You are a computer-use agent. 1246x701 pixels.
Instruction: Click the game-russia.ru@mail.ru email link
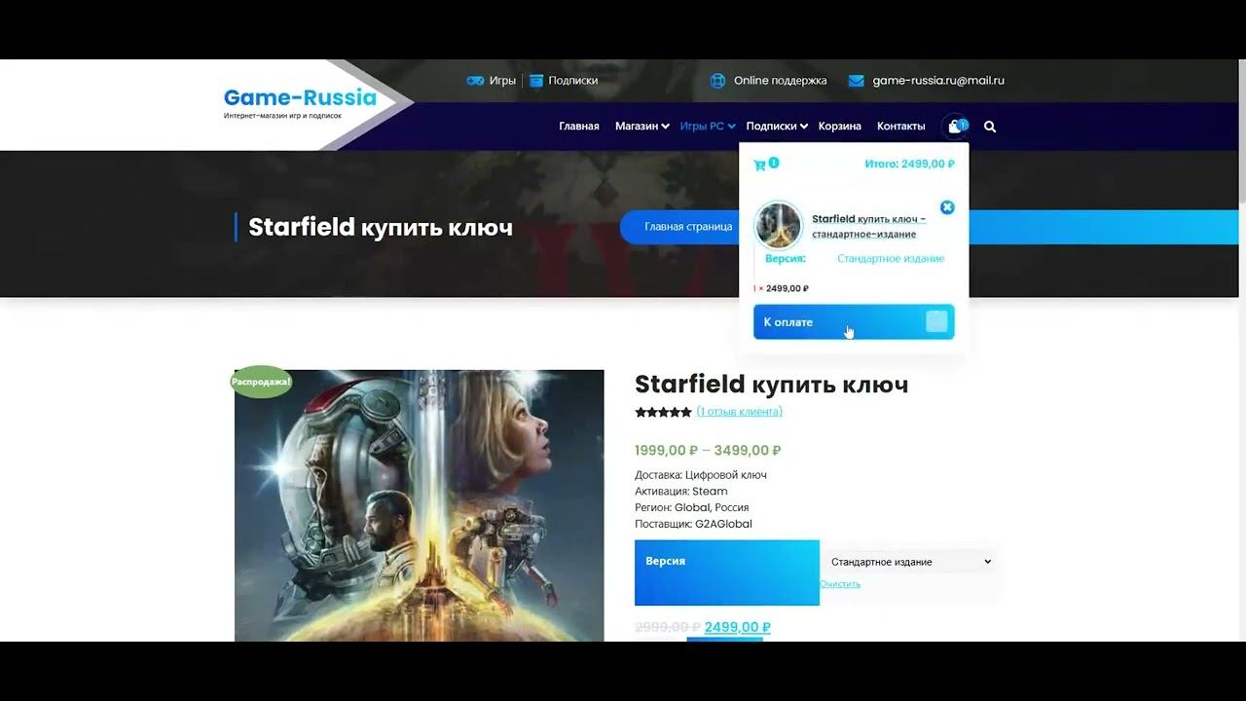[x=927, y=81]
